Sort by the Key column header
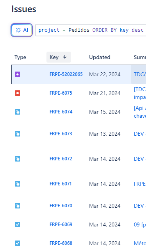The width and height of the screenshot is (146, 246). click(59, 57)
